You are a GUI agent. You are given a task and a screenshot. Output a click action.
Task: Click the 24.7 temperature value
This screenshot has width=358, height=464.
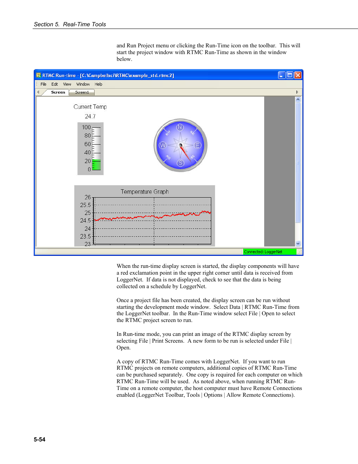pos(90,116)
